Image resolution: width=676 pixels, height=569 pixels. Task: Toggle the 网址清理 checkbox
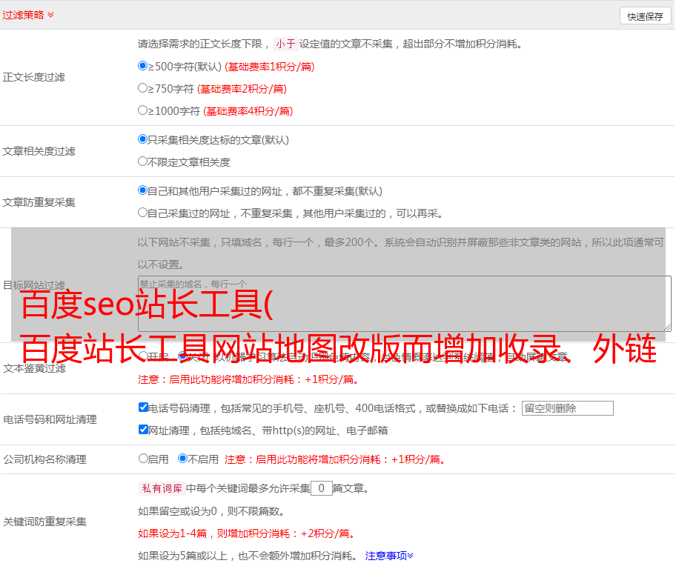[x=144, y=430]
